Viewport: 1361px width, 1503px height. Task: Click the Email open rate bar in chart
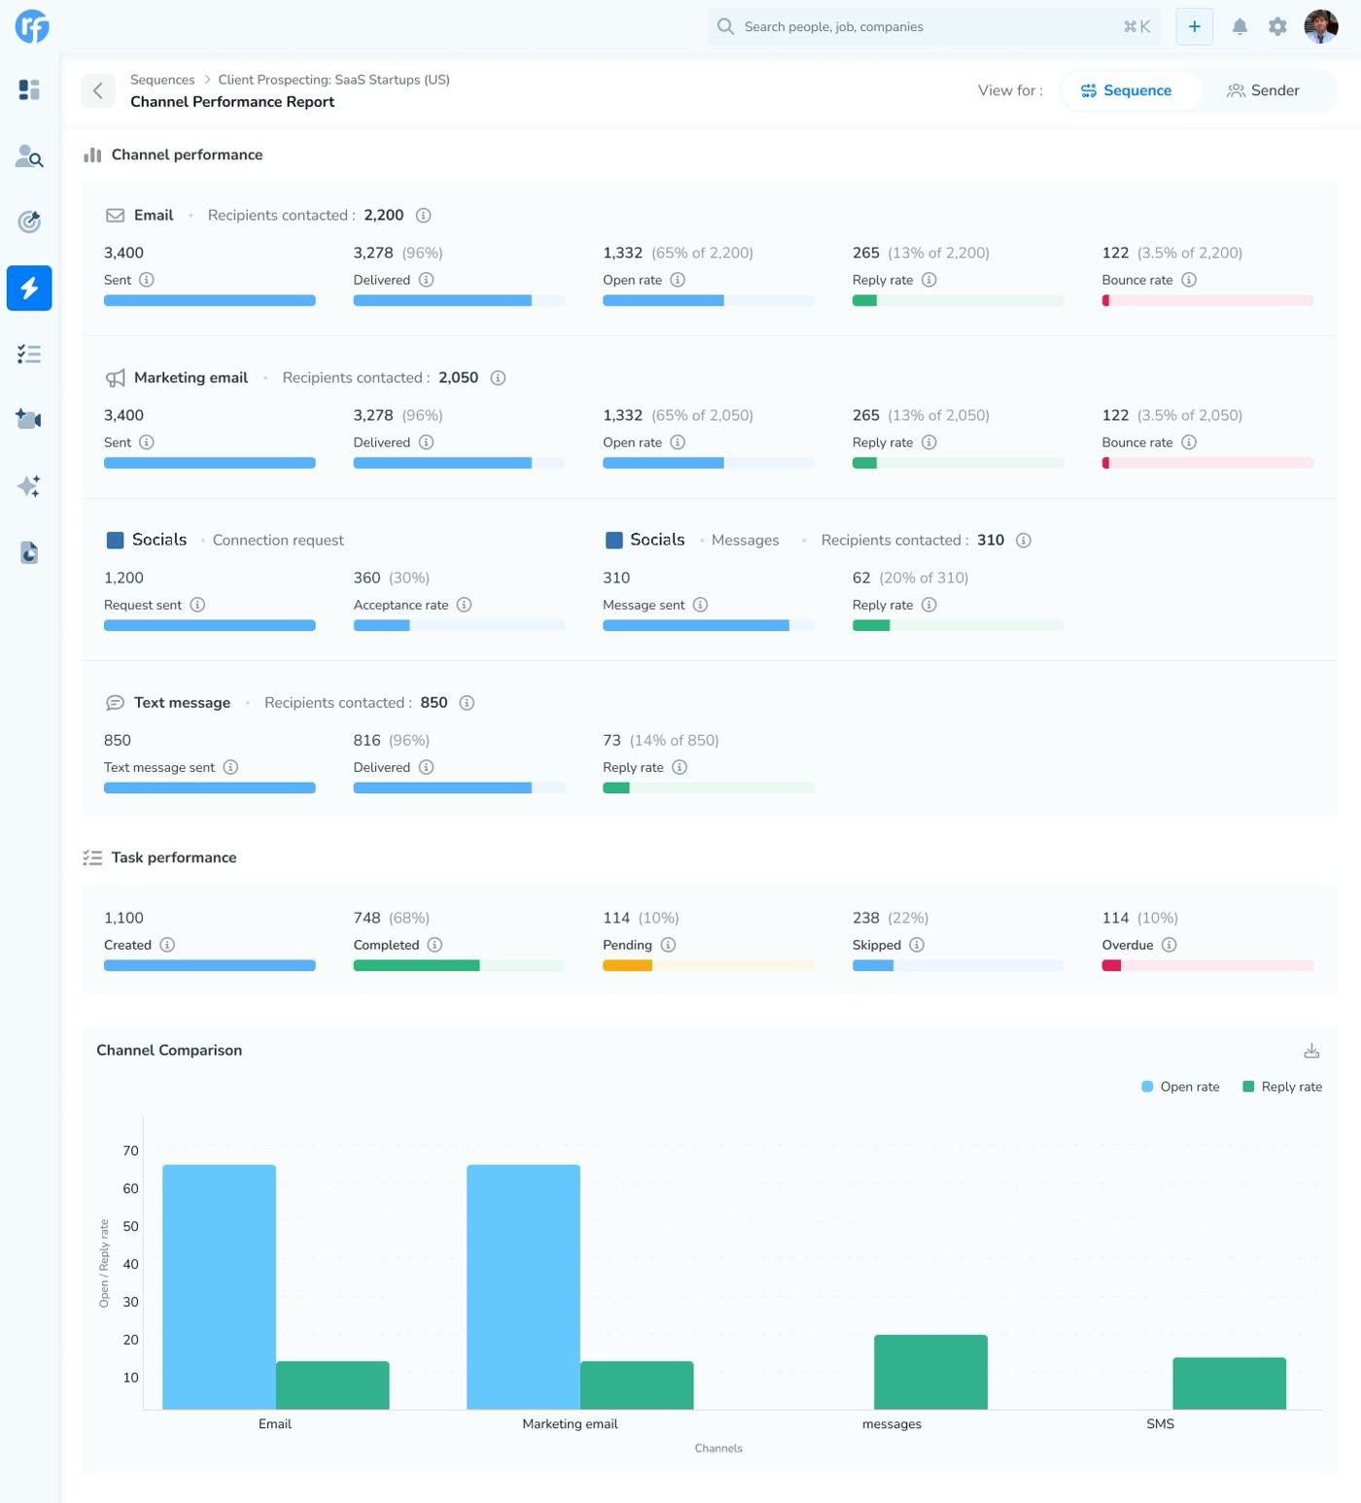pyautogui.click(x=219, y=1286)
